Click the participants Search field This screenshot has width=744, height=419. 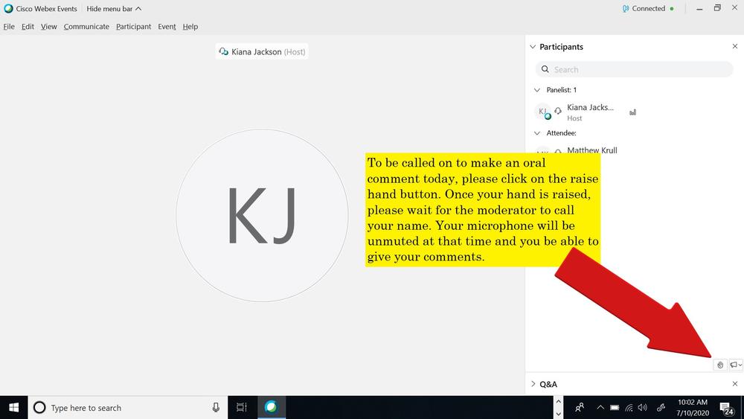pos(634,69)
